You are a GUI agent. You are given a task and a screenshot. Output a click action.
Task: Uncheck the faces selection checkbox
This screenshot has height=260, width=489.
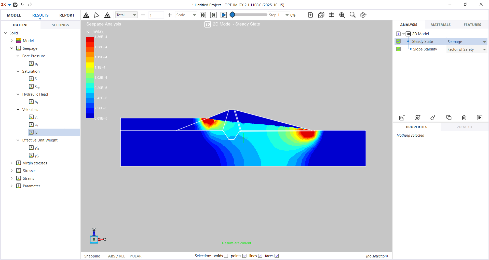(x=277, y=256)
